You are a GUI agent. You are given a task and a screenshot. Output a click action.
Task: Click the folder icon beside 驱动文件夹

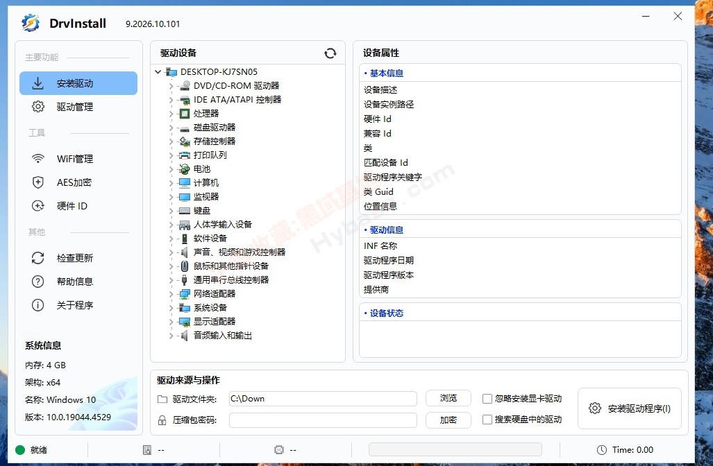[162, 399]
